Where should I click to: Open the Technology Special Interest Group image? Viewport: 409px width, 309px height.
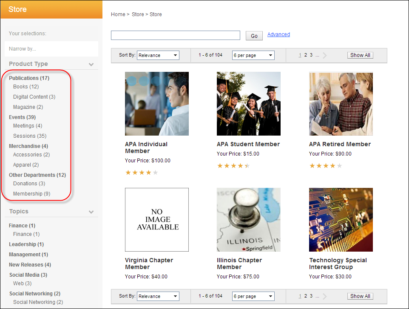[341, 220]
